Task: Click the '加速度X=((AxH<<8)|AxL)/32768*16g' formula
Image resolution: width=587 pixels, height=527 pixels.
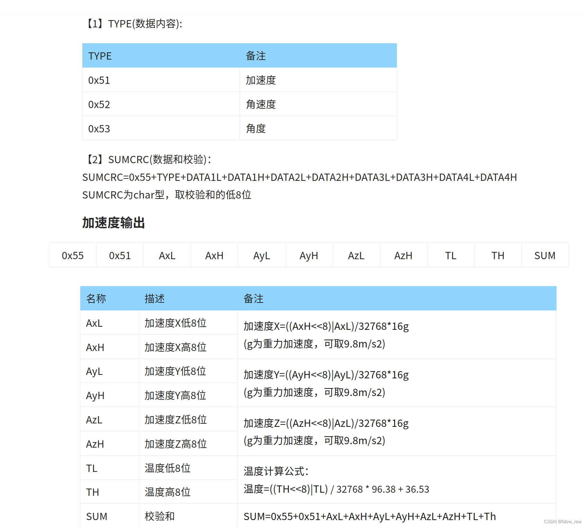Action: pyautogui.click(x=326, y=326)
